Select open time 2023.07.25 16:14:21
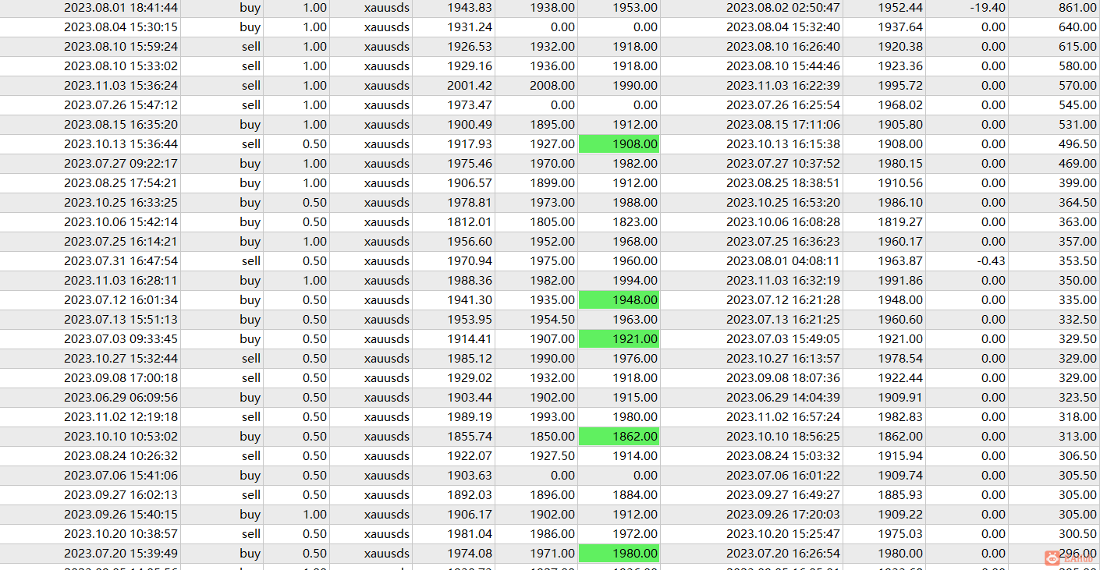Viewport: 1100px width, 570px height. click(x=121, y=242)
